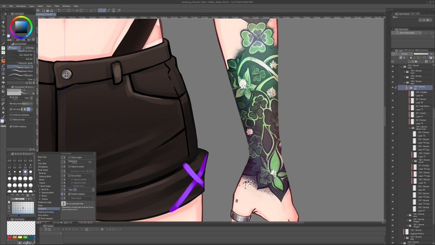Expand the clover layer folder
The height and width of the screenshot is (245, 435).
coord(413,160)
